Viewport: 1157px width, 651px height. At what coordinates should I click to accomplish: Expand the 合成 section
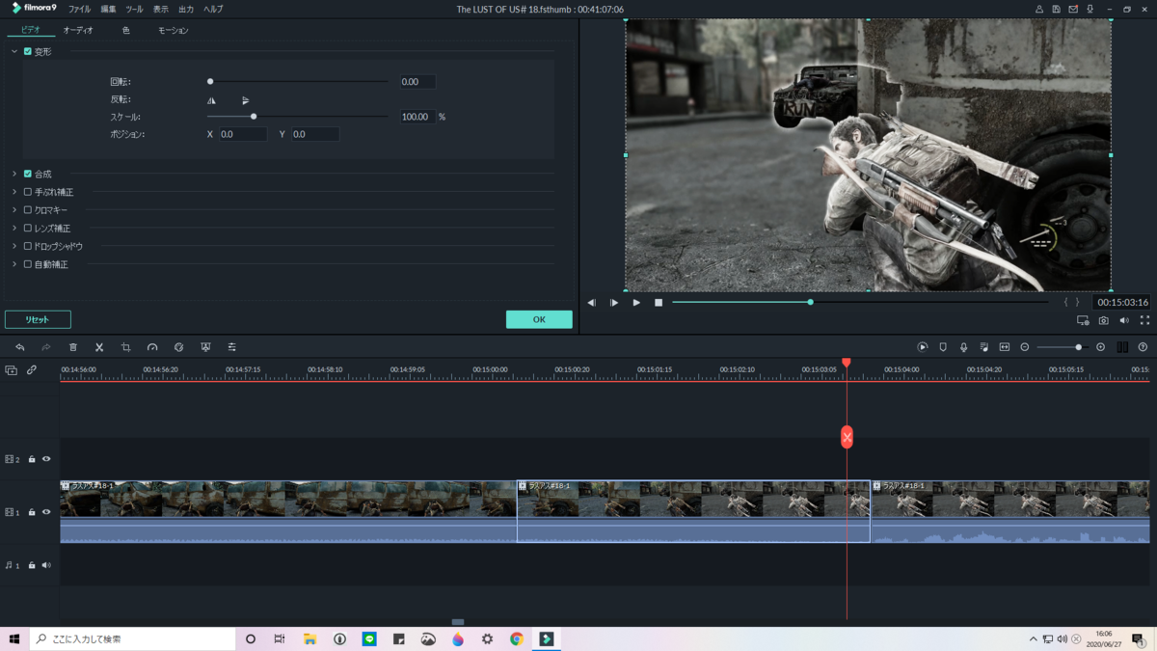pos(14,174)
